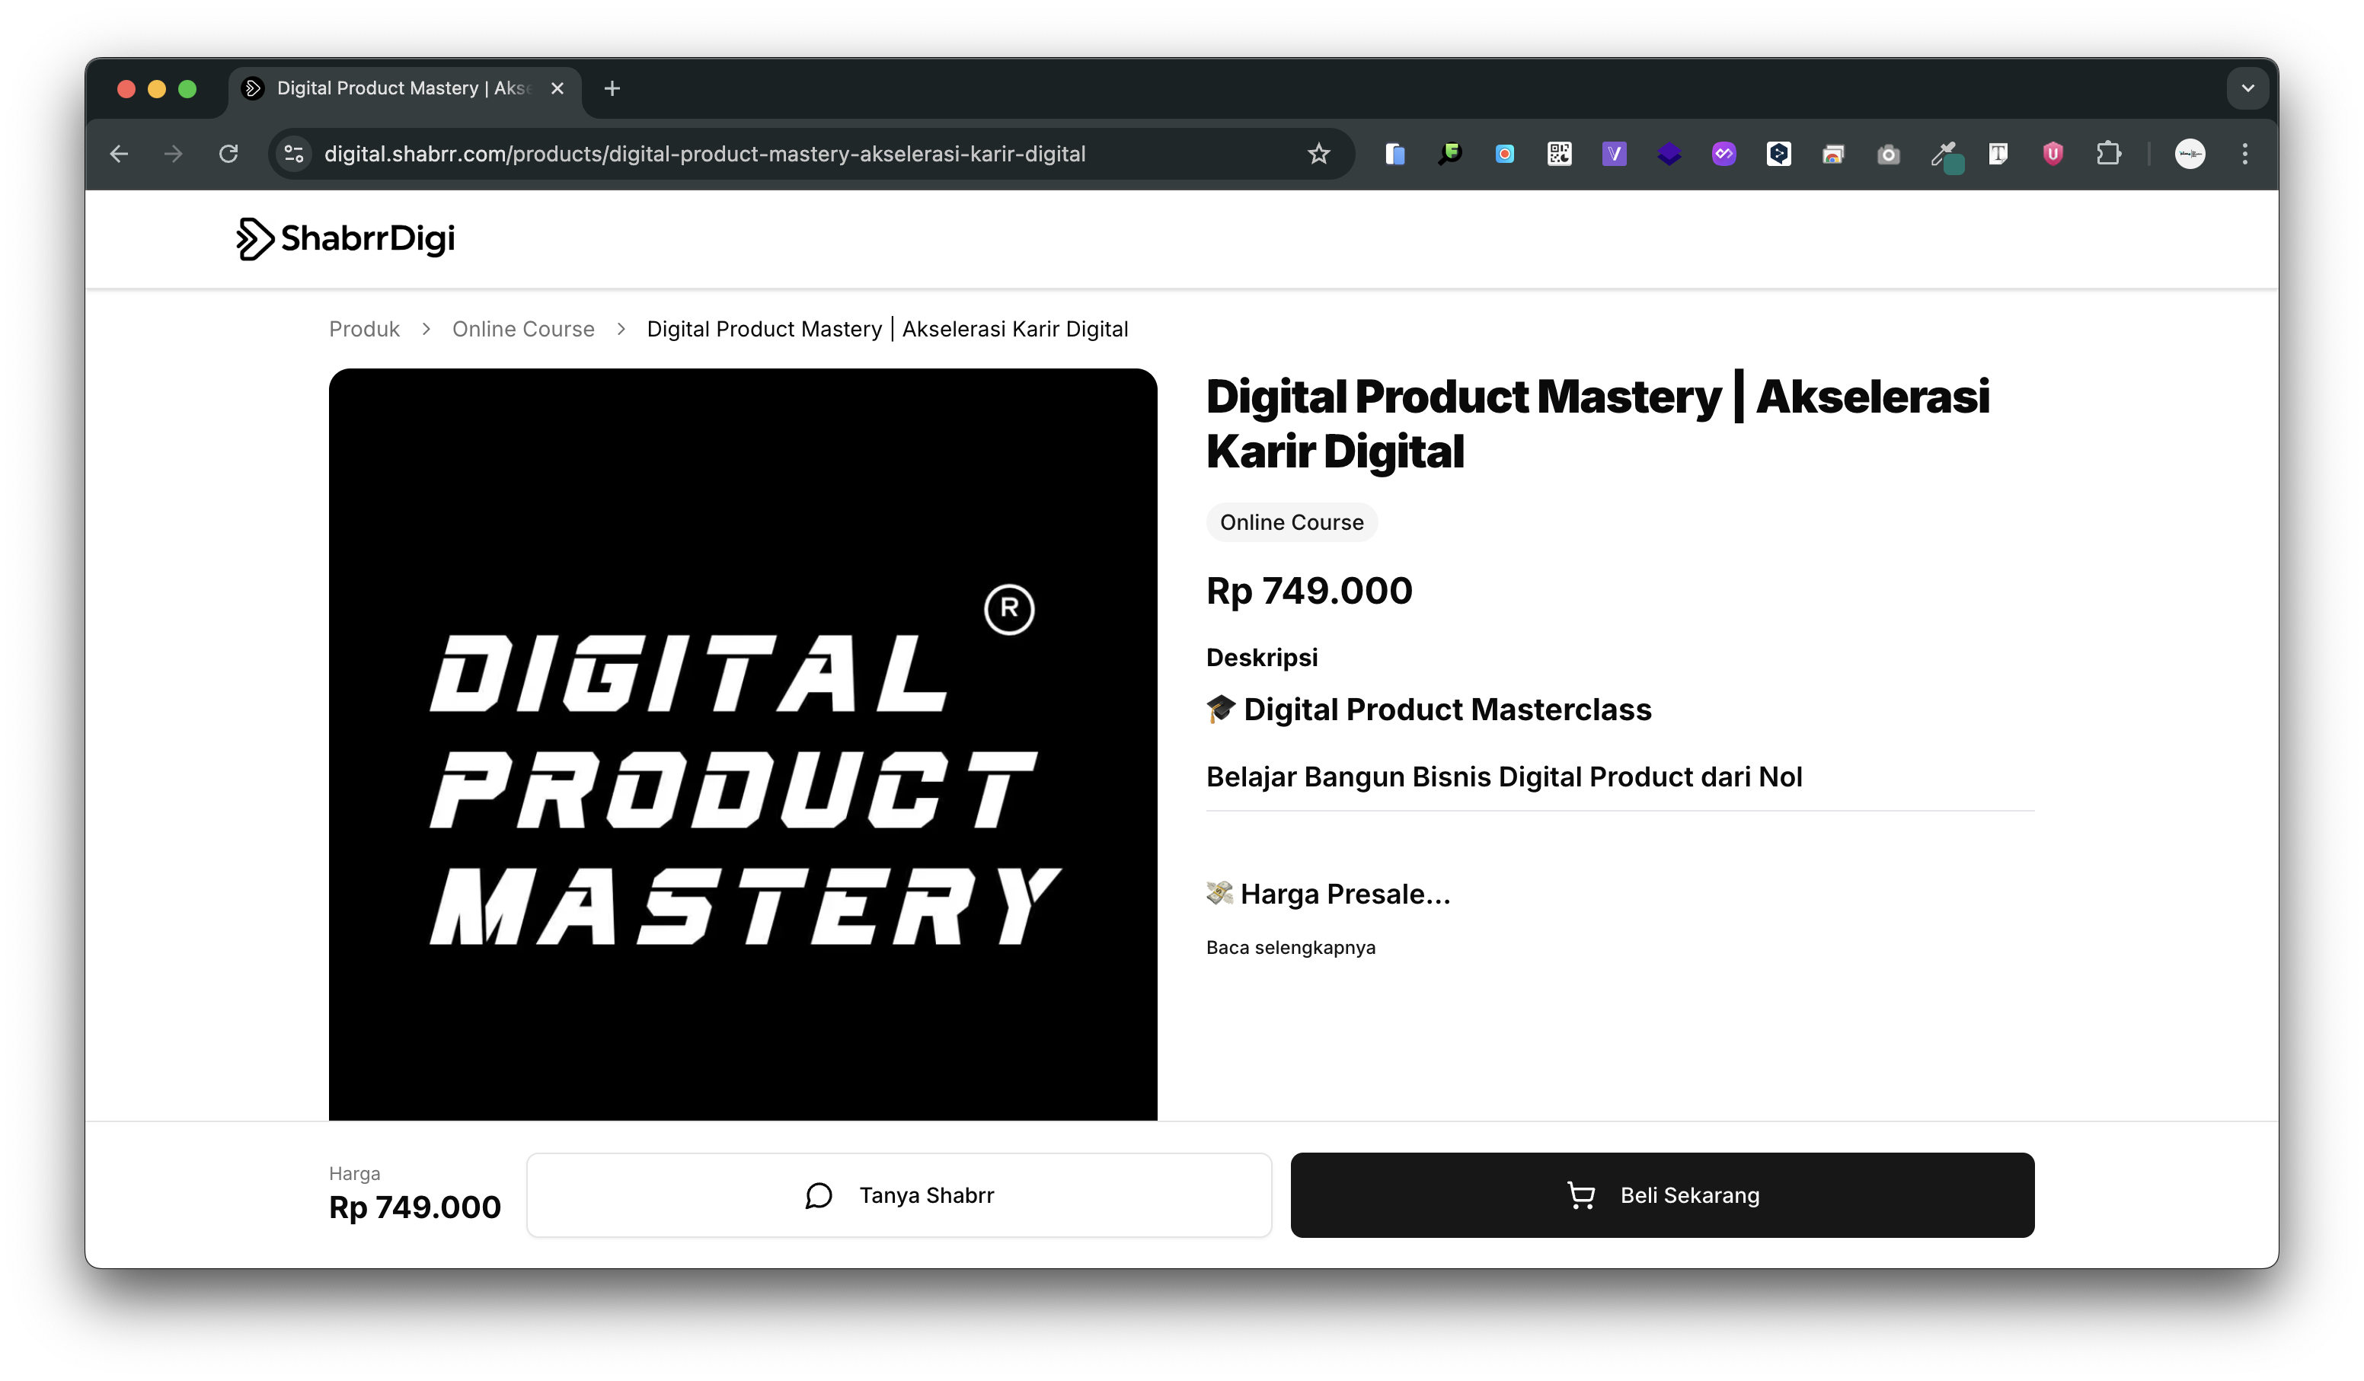Screen dimensions: 2364x1381
Task: Expand description with Baca selengkapnya
Action: click(1290, 947)
